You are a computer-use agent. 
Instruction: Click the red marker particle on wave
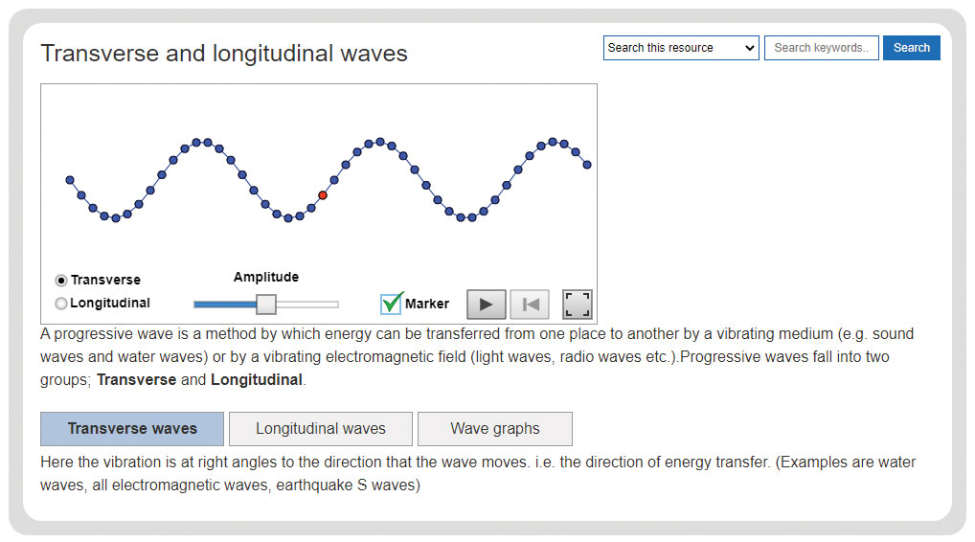[323, 195]
